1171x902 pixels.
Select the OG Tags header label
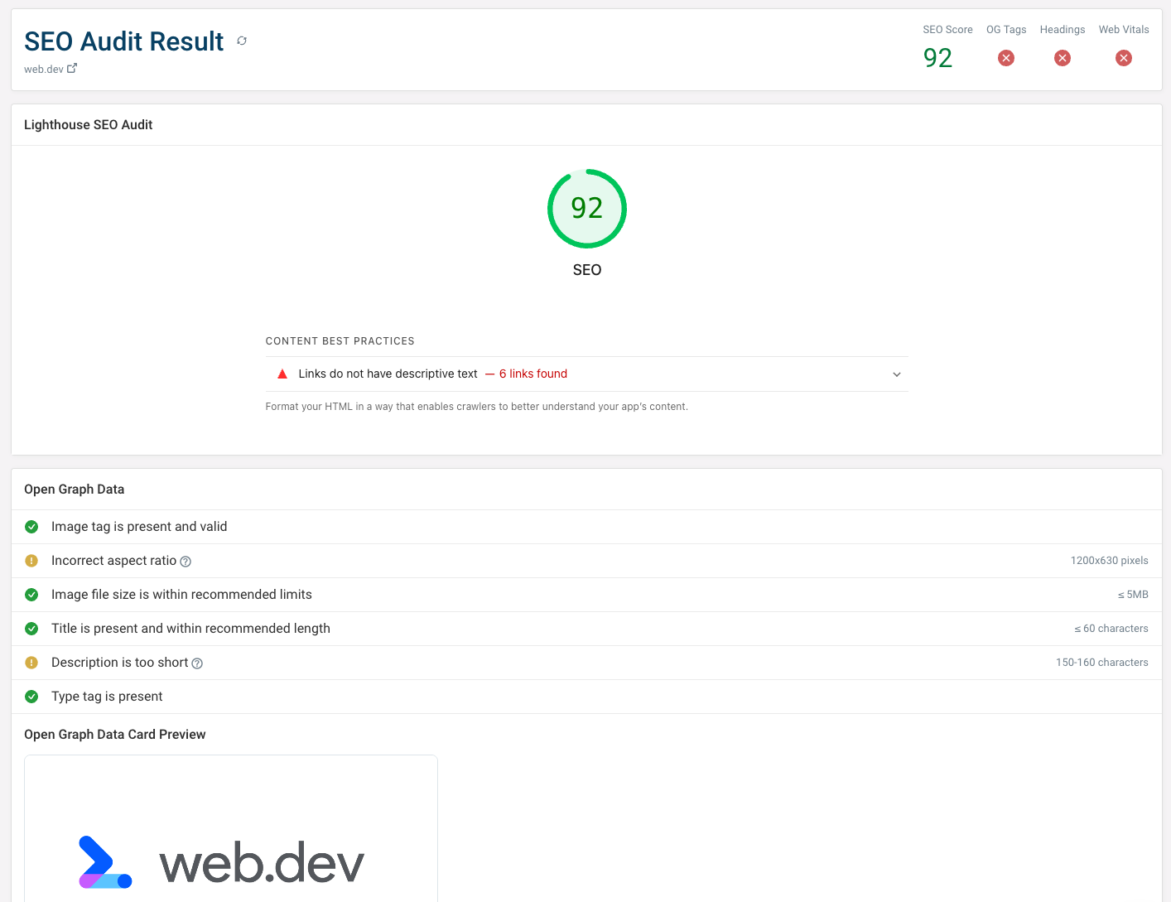pyautogui.click(x=1005, y=29)
